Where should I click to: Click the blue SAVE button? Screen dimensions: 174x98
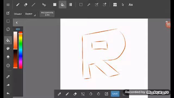pyautogui.click(x=115, y=94)
